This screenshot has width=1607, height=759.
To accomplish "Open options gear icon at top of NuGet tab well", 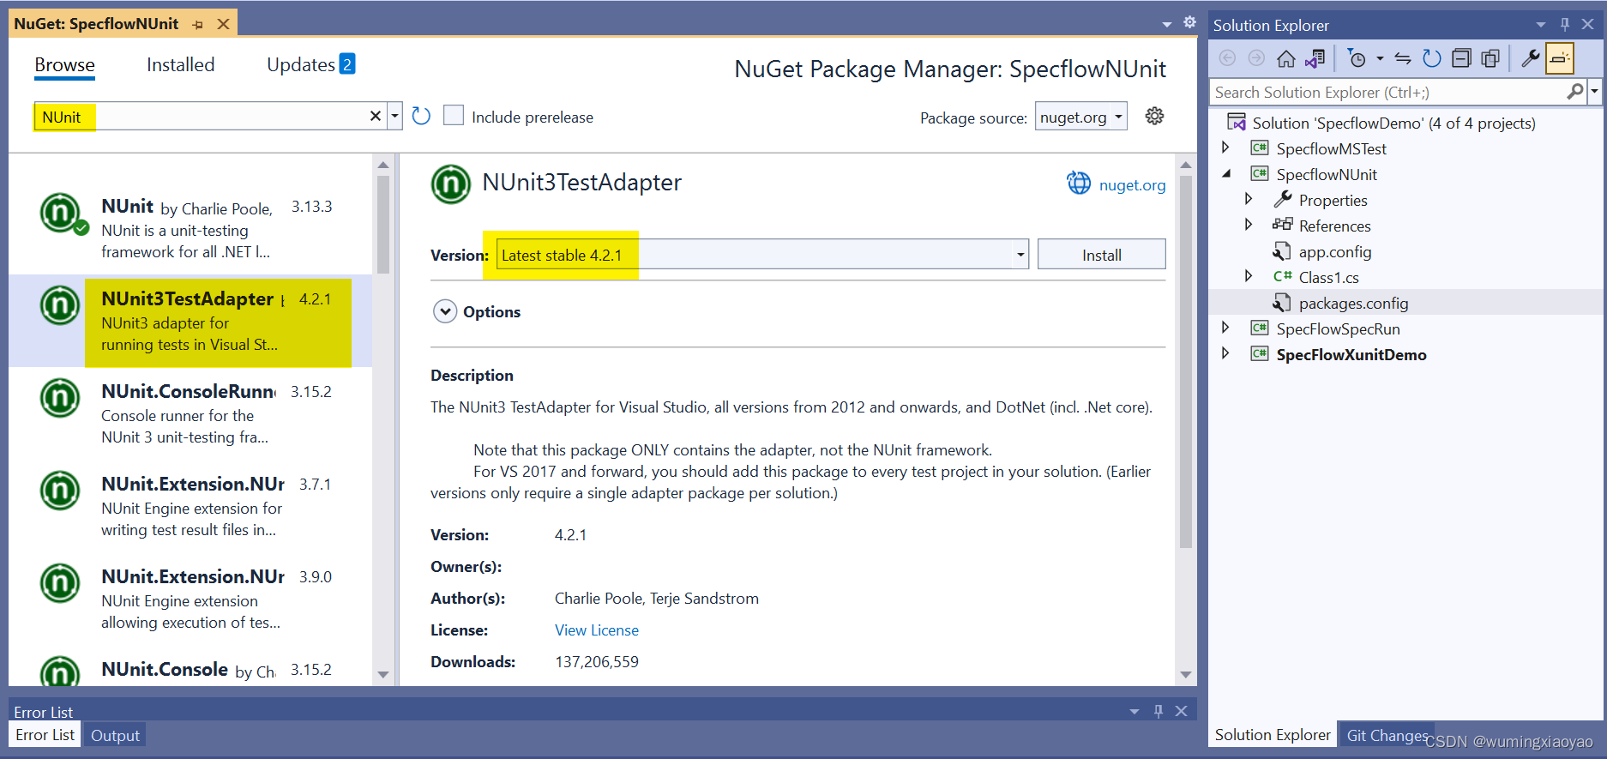I will click(x=1189, y=22).
